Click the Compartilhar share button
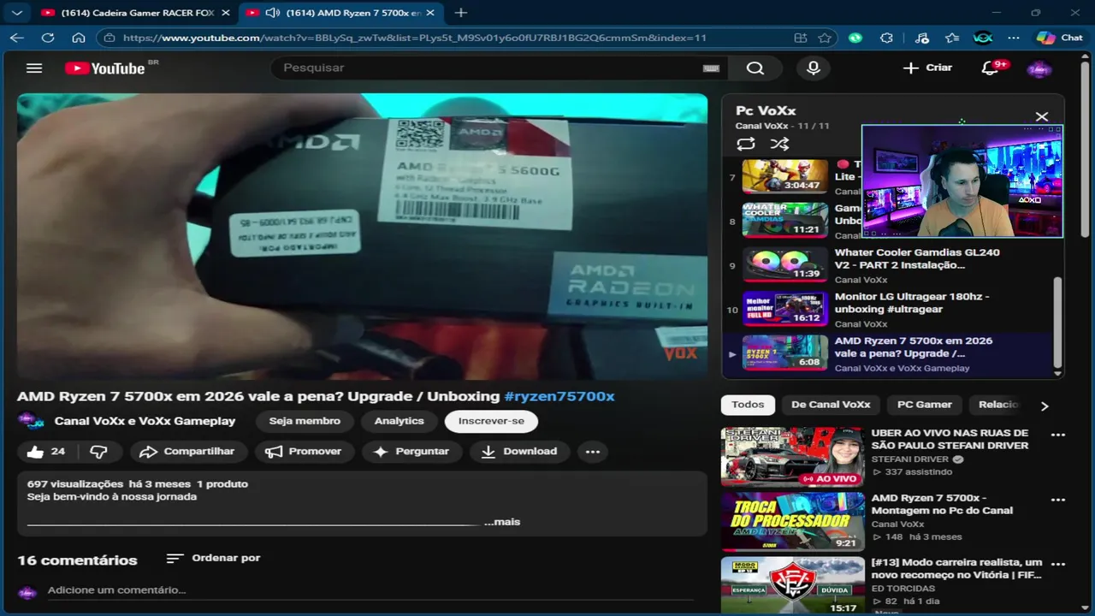This screenshot has width=1095, height=616. 187,452
